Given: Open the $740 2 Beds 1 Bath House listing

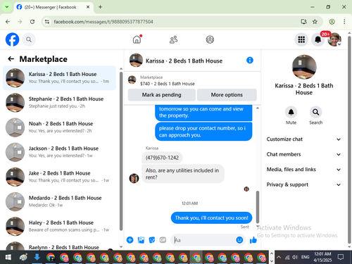Looking at the screenshot, I should click(168, 84).
